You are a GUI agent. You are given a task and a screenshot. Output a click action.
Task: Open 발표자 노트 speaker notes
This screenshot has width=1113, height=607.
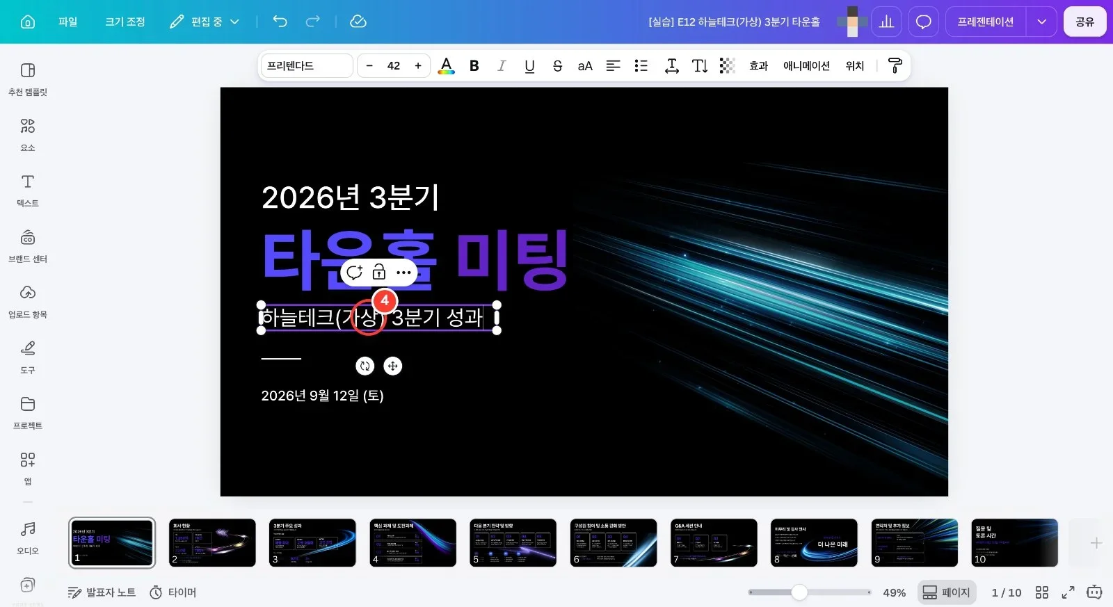pyautogui.click(x=102, y=592)
